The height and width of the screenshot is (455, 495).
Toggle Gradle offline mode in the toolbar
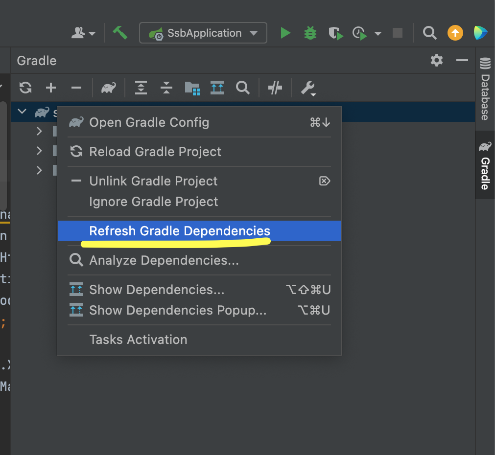pos(275,88)
